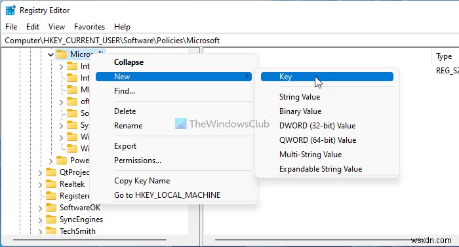The image size is (459, 247).
Task: Collapse the Microsoft key chevron
Action: point(50,54)
